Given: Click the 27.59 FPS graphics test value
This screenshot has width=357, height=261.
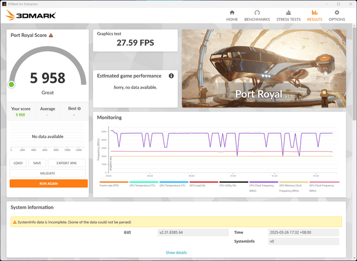Looking at the screenshot, I should (135, 43).
